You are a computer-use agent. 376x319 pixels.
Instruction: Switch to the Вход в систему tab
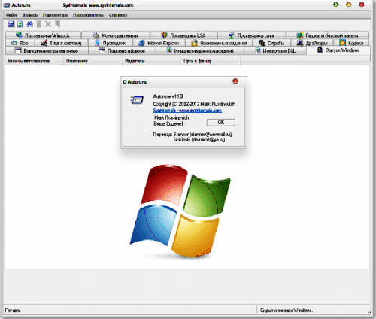pyautogui.click(x=62, y=43)
